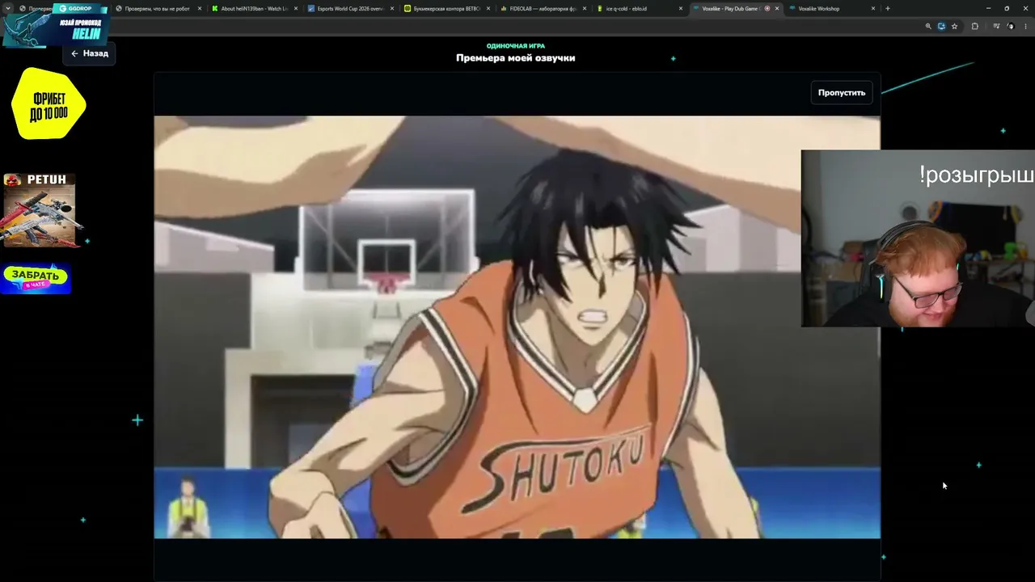Switch to the 'About heliN139ban' tab
Screen dimensions: 1035x582
(x=255, y=8)
